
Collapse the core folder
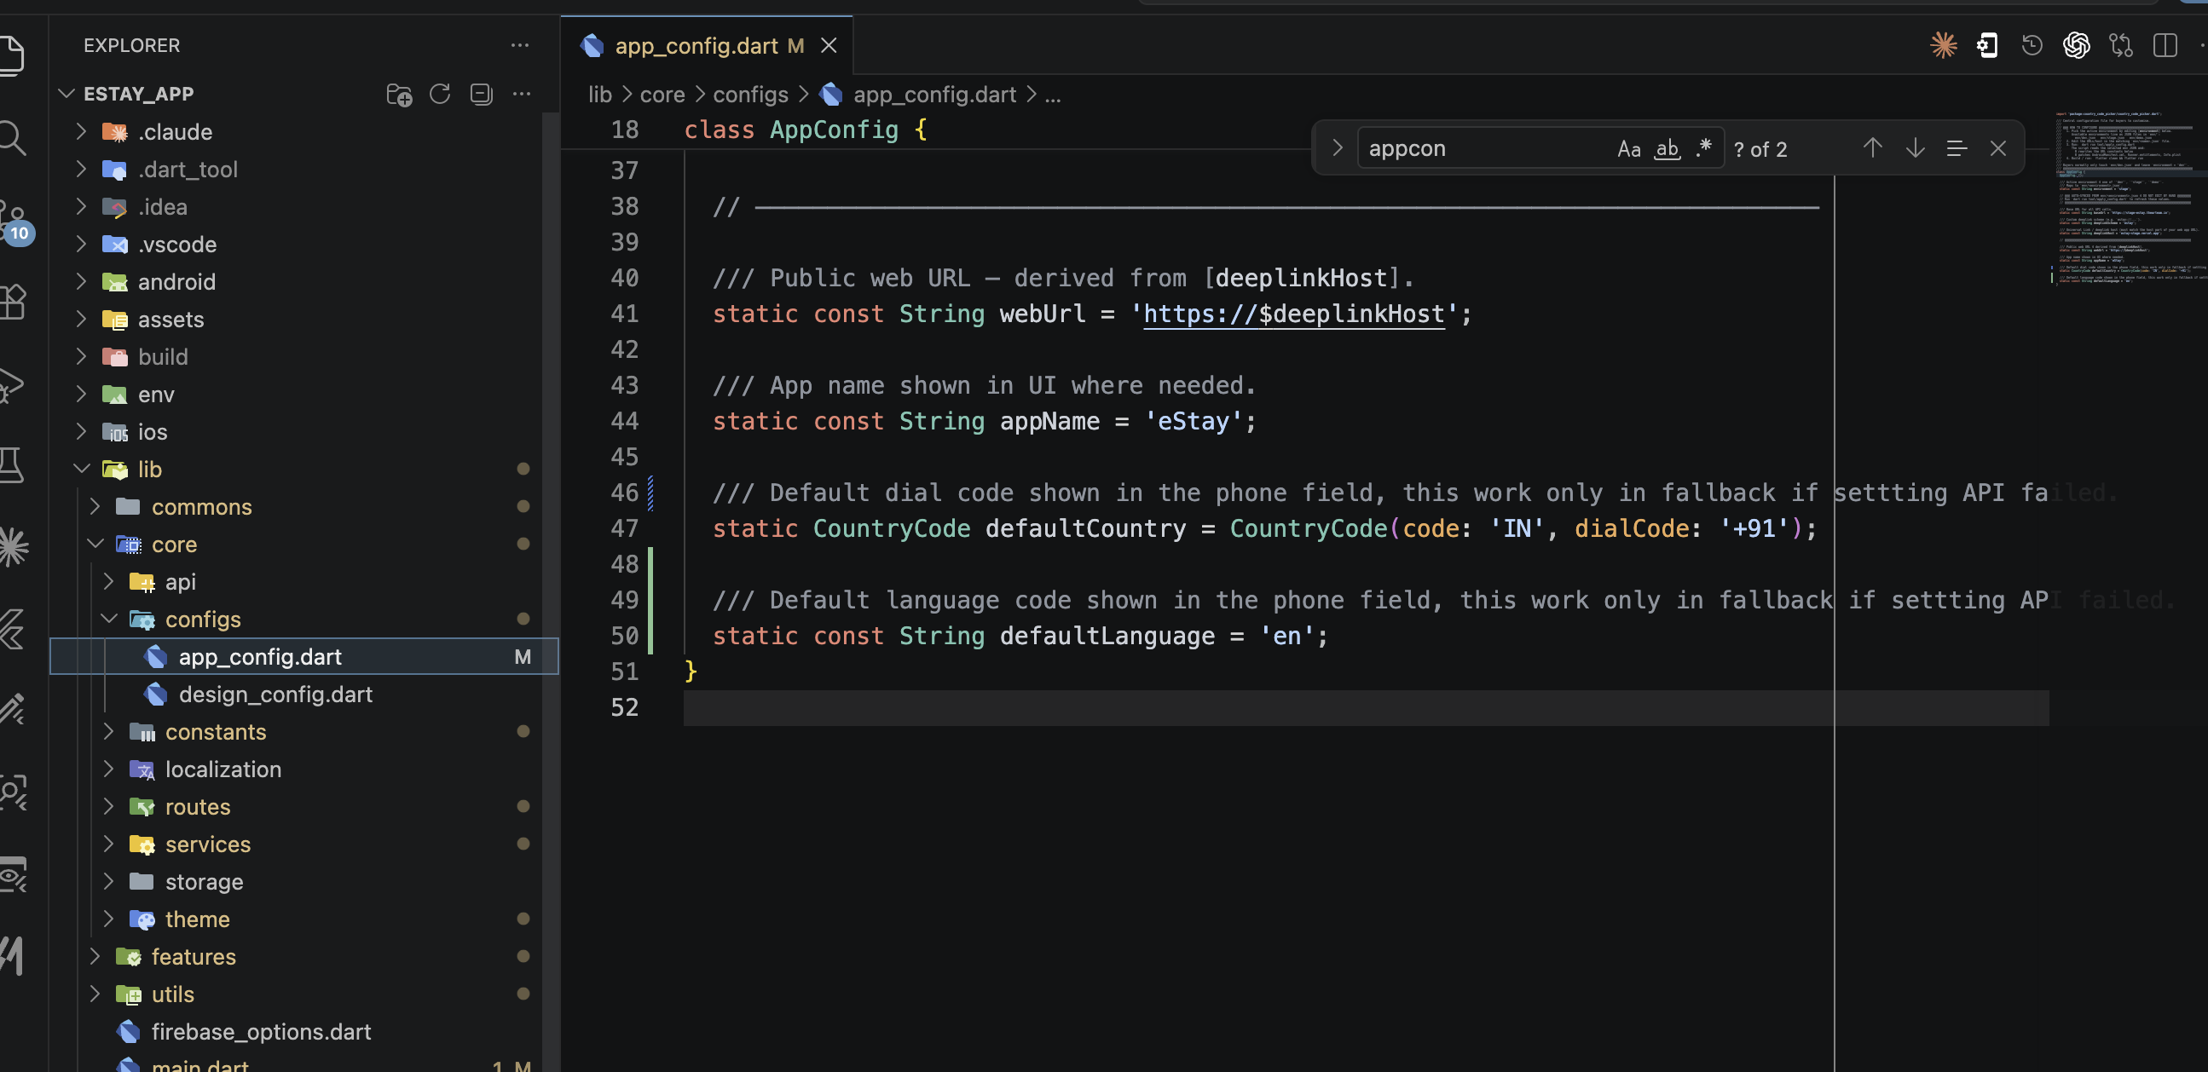click(95, 544)
